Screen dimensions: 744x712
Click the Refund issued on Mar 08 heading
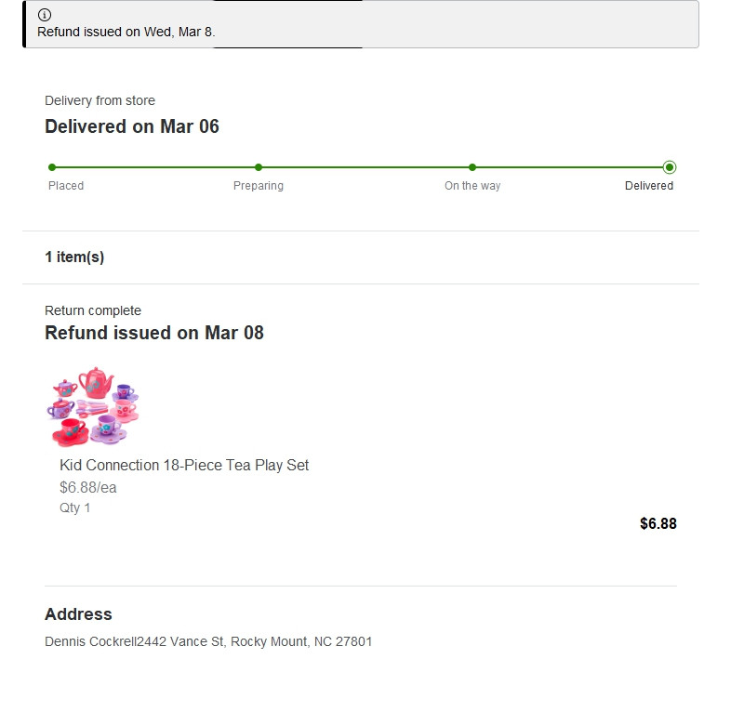[x=154, y=333]
